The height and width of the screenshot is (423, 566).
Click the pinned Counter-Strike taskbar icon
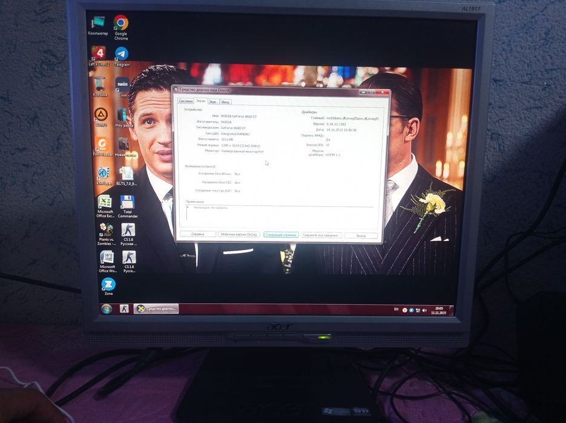(124, 309)
